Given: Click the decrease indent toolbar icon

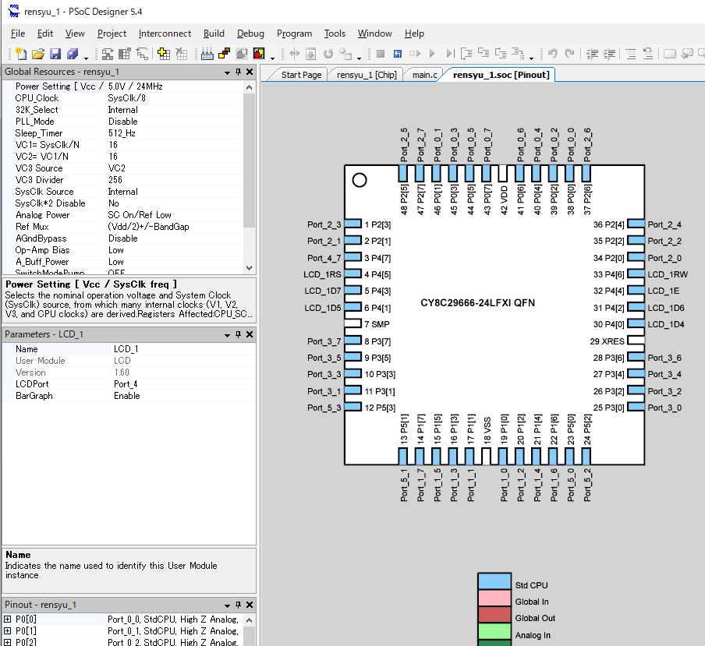Looking at the screenshot, I should (x=592, y=54).
